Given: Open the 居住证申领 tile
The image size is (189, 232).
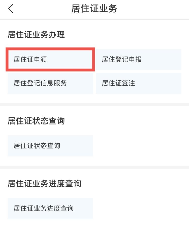Looking at the screenshot, I should [50, 60].
